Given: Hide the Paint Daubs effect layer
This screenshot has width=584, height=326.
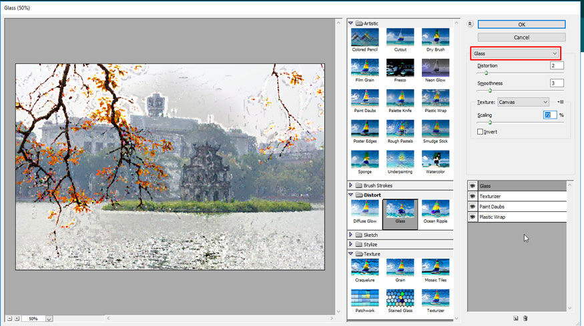Looking at the screenshot, I should (473, 207).
